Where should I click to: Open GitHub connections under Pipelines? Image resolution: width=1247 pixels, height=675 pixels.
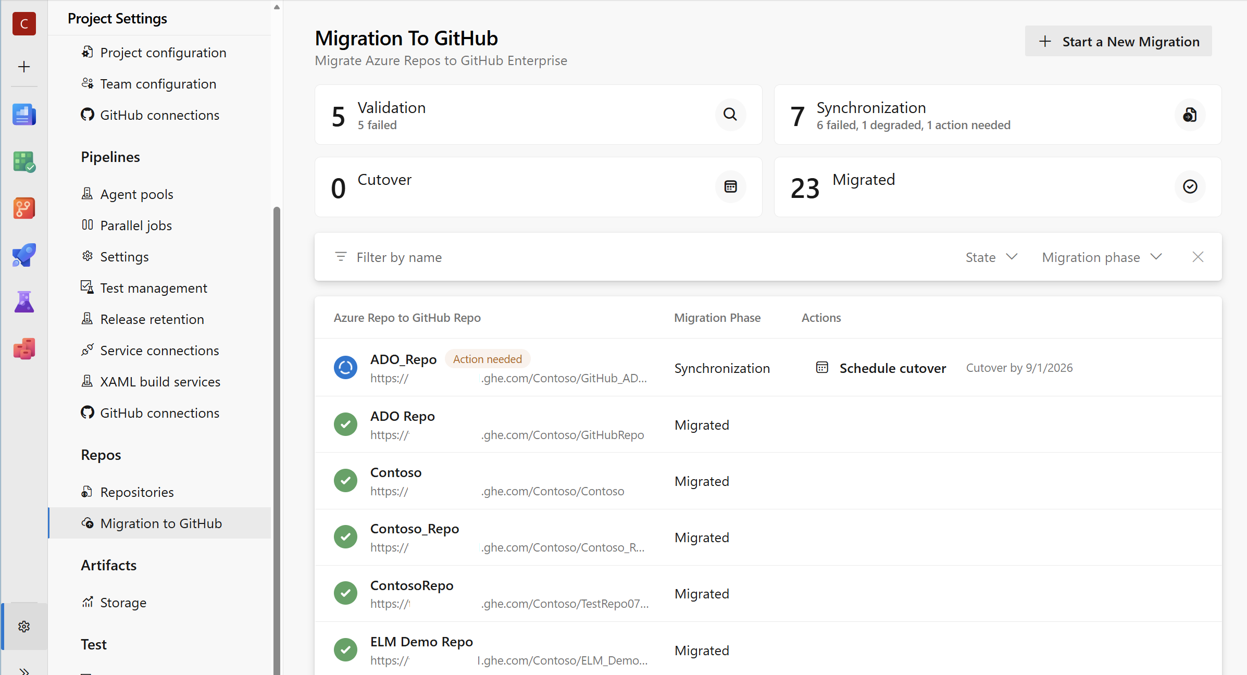coord(159,413)
